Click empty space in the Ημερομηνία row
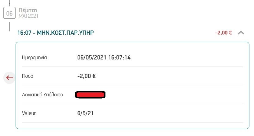The height and width of the screenshot is (136, 254). (x=186, y=57)
